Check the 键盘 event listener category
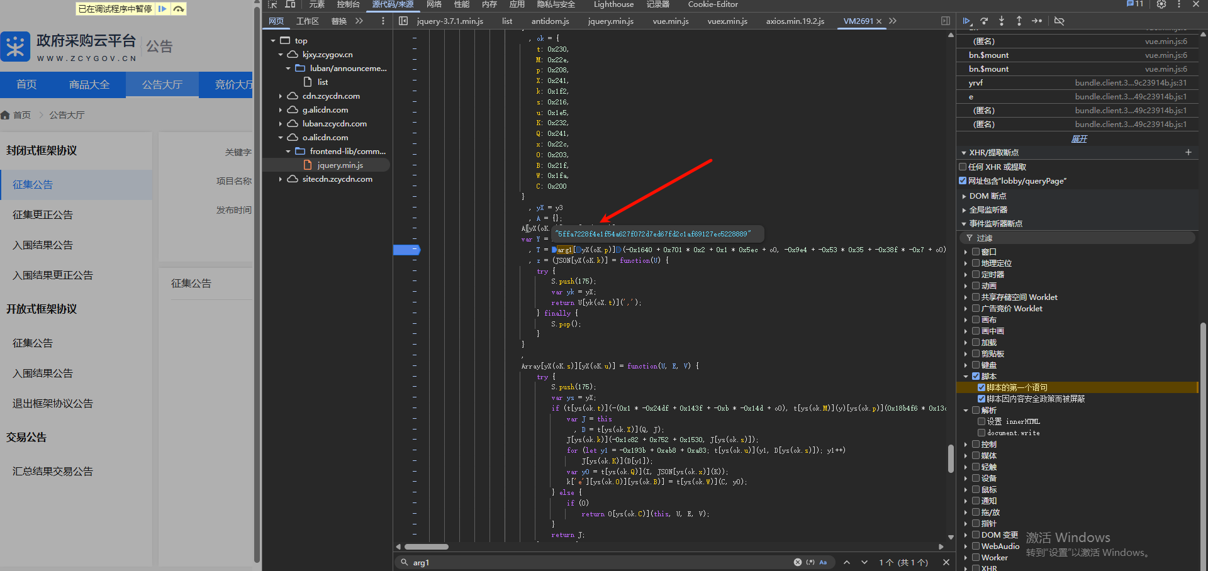Viewport: 1208px width, 571px height. click(976, 365)
